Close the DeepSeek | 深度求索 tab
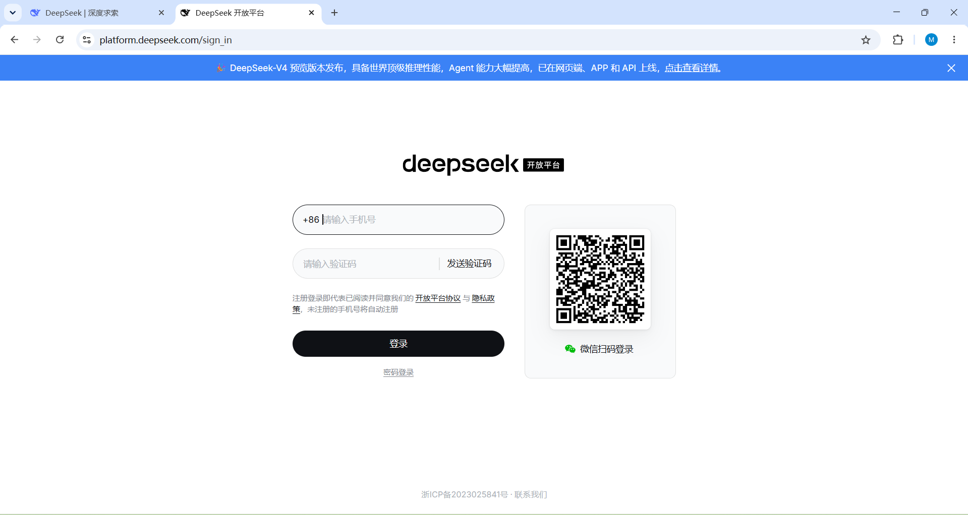 (161, 13)
